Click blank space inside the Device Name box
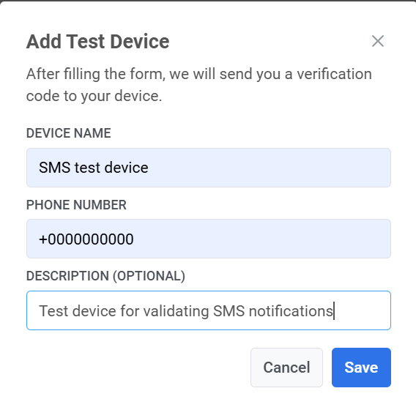 [268, 168]
